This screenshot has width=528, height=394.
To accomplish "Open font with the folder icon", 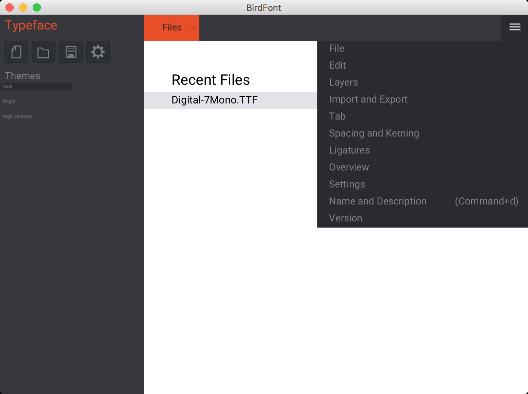I will point(44,52).
